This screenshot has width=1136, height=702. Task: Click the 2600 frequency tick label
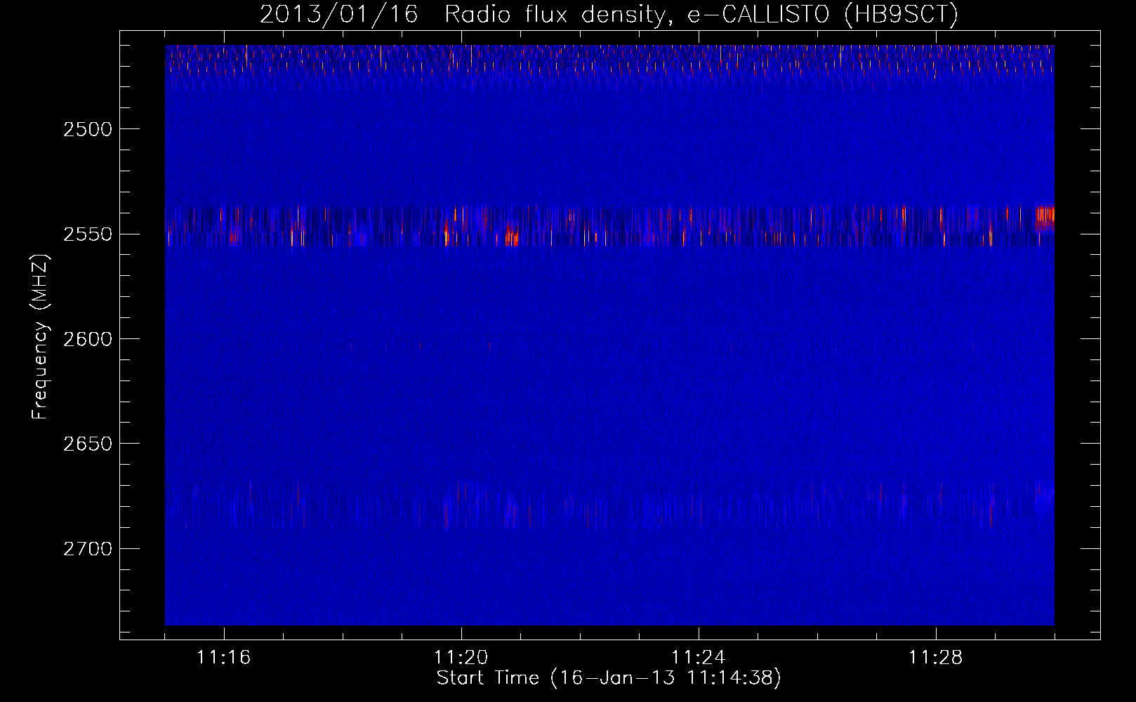point(87,339)
